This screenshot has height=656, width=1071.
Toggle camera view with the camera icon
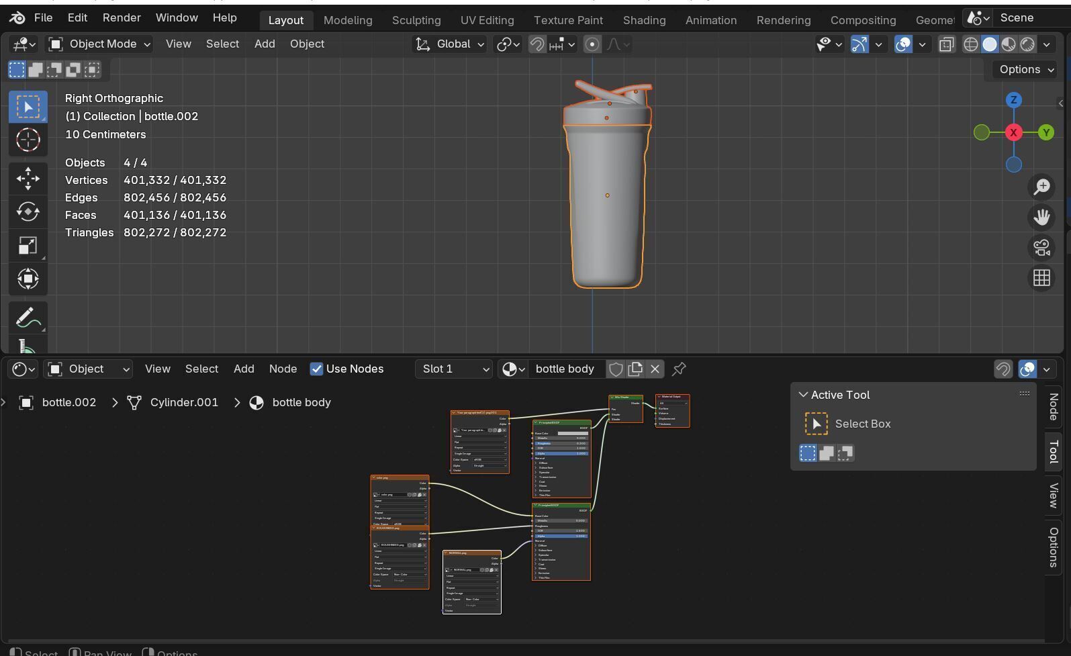pos(1041,247)
